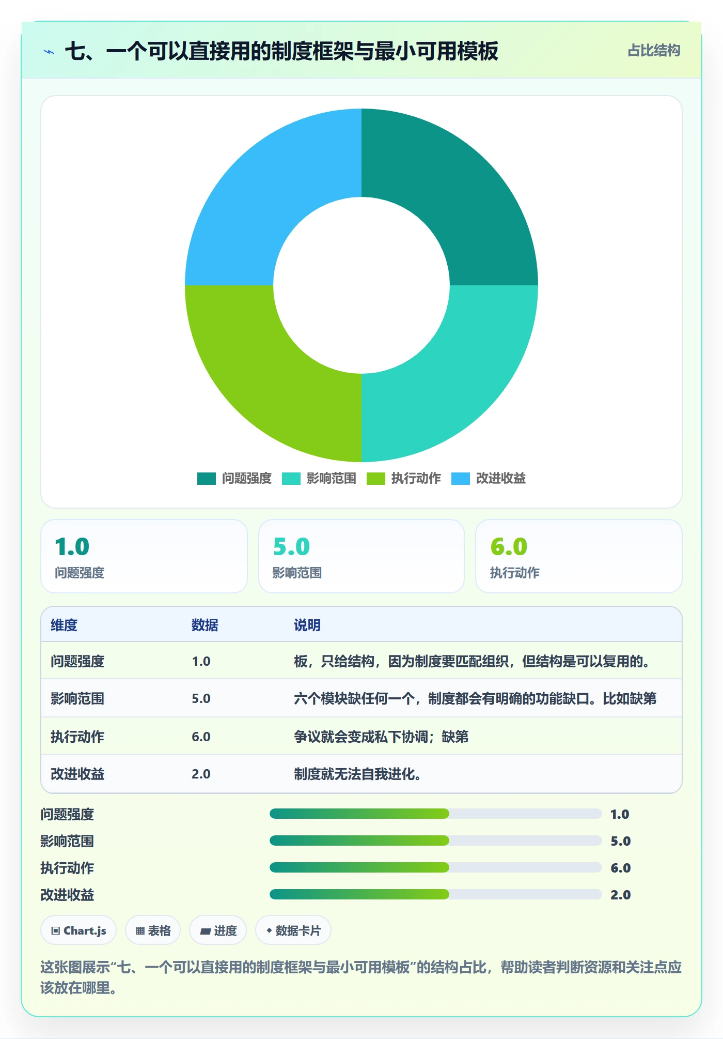723x1039 pixels.
Task: Click the 6.0 value beside 执行动作 bar
Action: pos(620,868)
